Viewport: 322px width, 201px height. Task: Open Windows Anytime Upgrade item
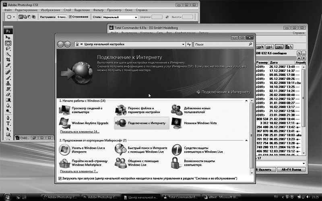[x=84, y=123]
